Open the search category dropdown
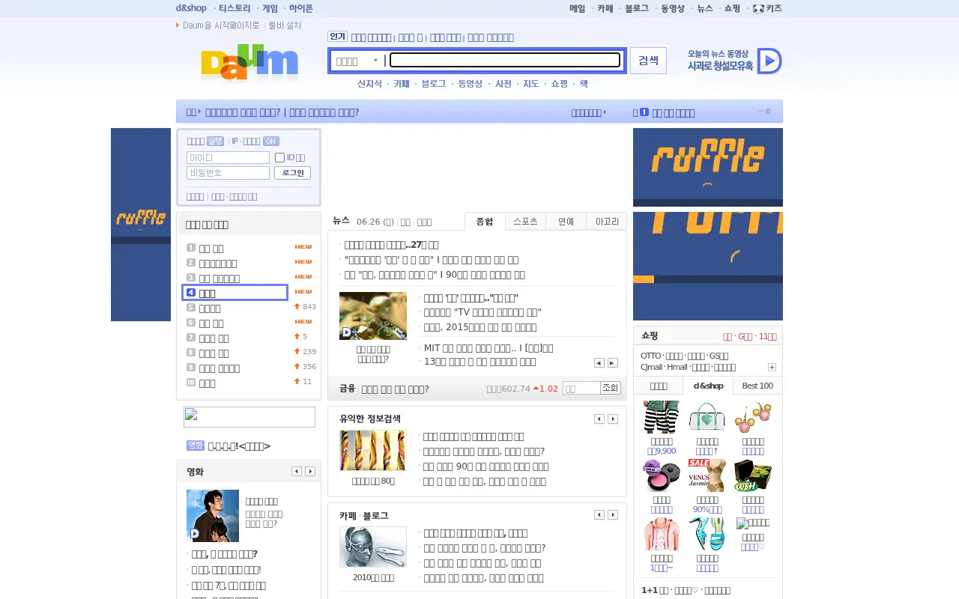 pyautogui.click(x=357, y=61)
